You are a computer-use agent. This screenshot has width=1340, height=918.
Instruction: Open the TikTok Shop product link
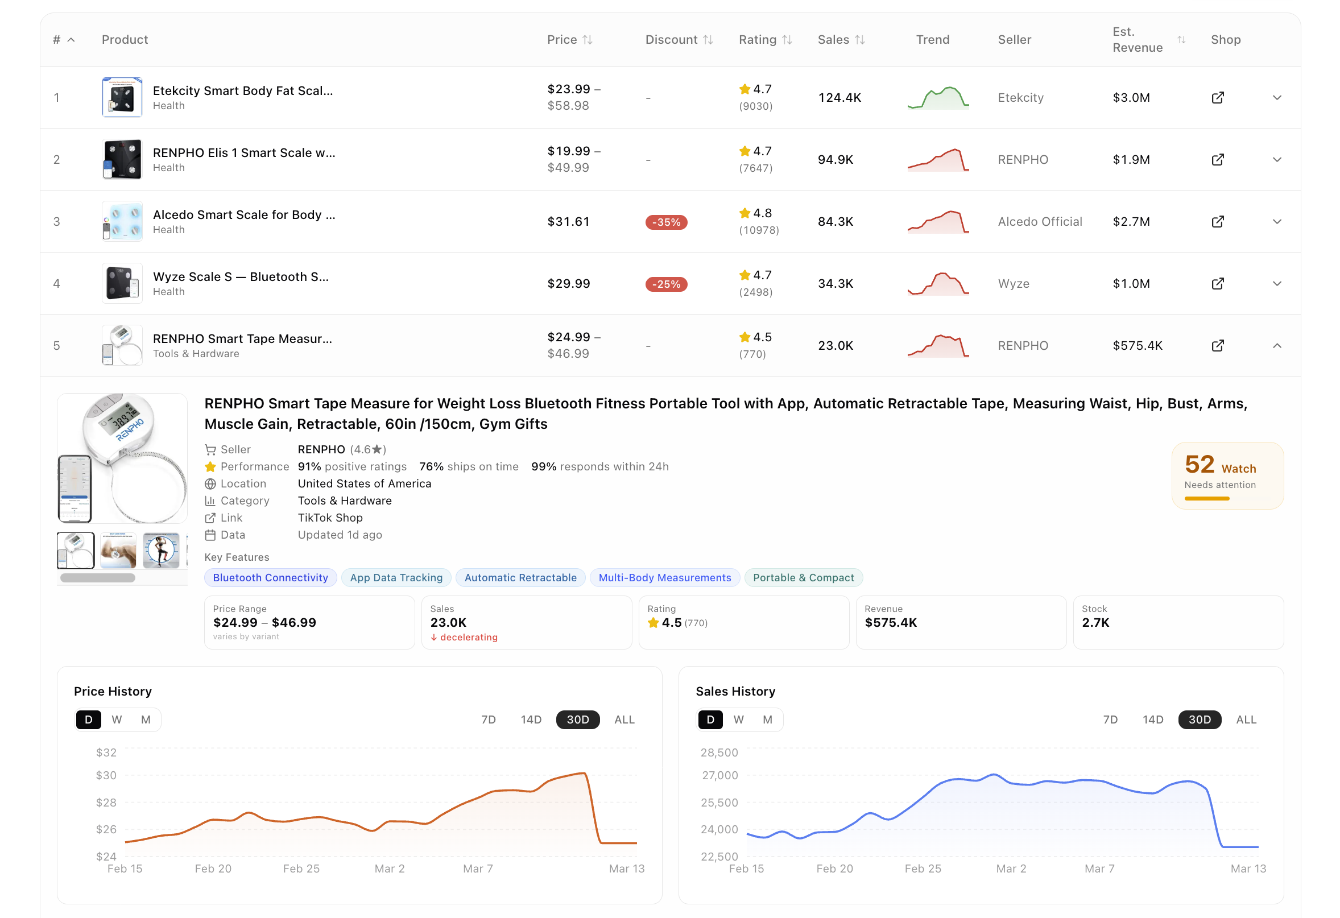[330, 517]
